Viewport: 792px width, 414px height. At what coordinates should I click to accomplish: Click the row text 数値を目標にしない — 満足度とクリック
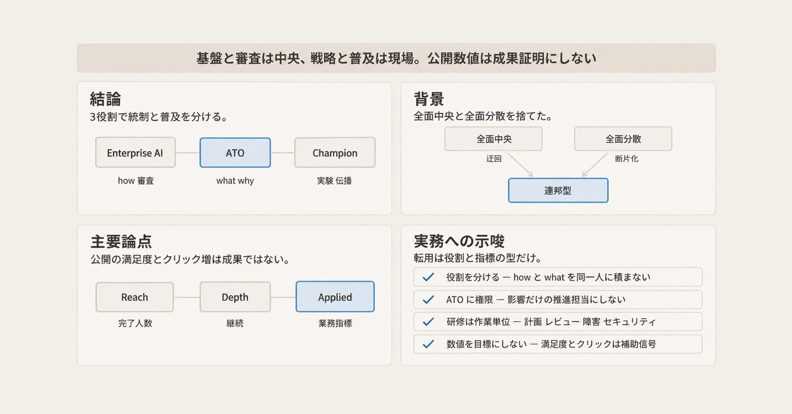coord(551,344)
